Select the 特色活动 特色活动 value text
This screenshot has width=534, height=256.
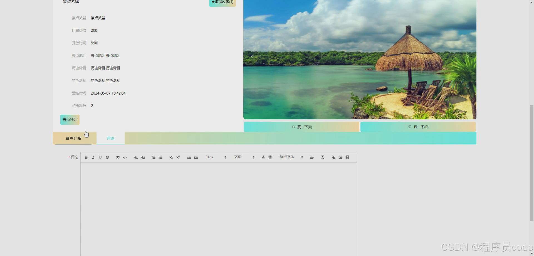point(105,81)
